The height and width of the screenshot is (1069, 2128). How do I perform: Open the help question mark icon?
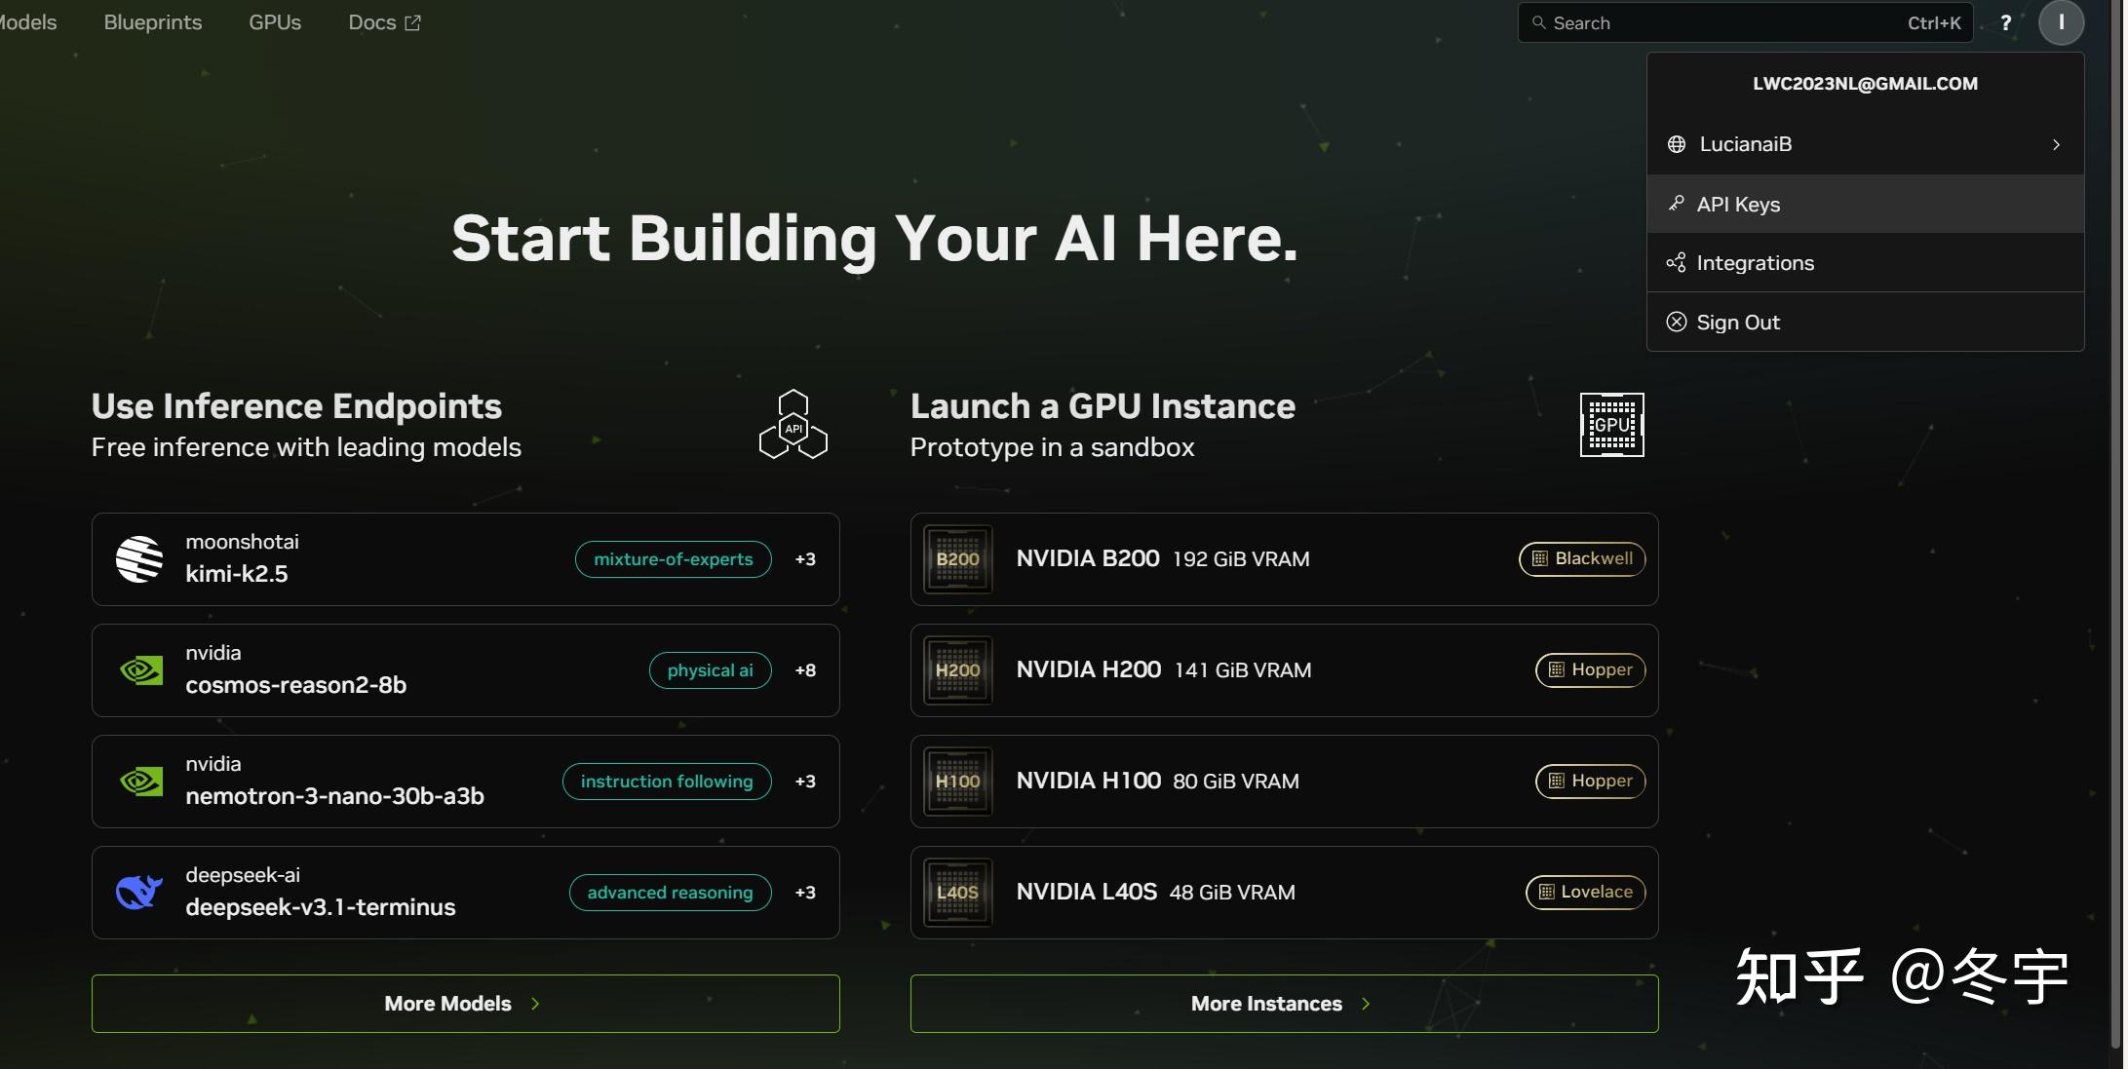(x=2005, y=22)
